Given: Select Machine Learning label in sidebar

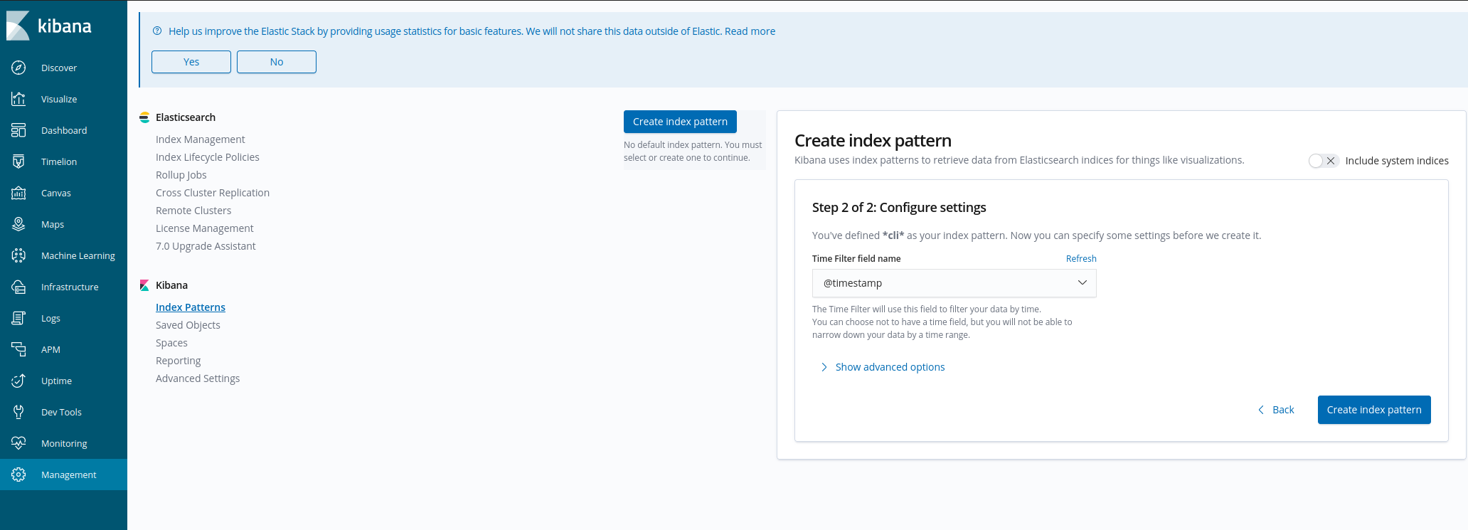Looking at the screenshot, I should tap(78, 255).
